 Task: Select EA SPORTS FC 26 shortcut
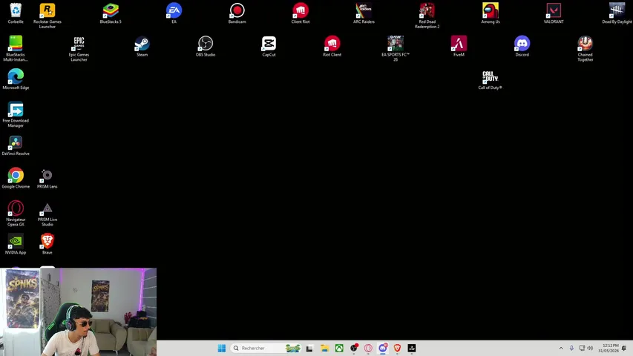[396, 48]
